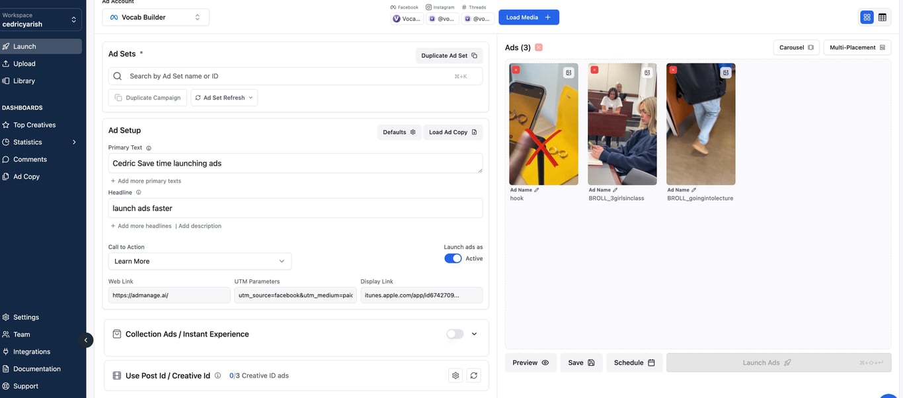903x398 pixels.
Task: Refresh Creative Id ads icon
Action: (x=474, y=376)
